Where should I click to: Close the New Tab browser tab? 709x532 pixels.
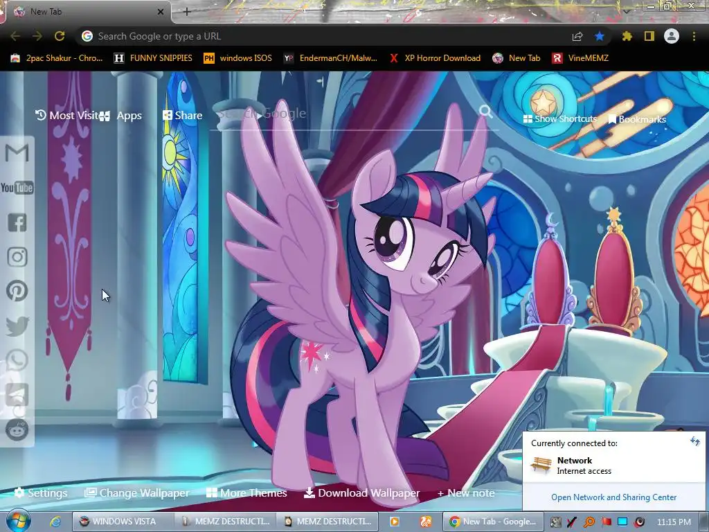coord(161,12)
